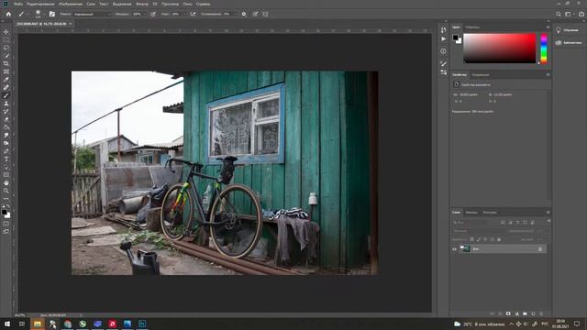Open the Flow value dropdown arrow
This screenshot has width=587, height=330.
183,14
